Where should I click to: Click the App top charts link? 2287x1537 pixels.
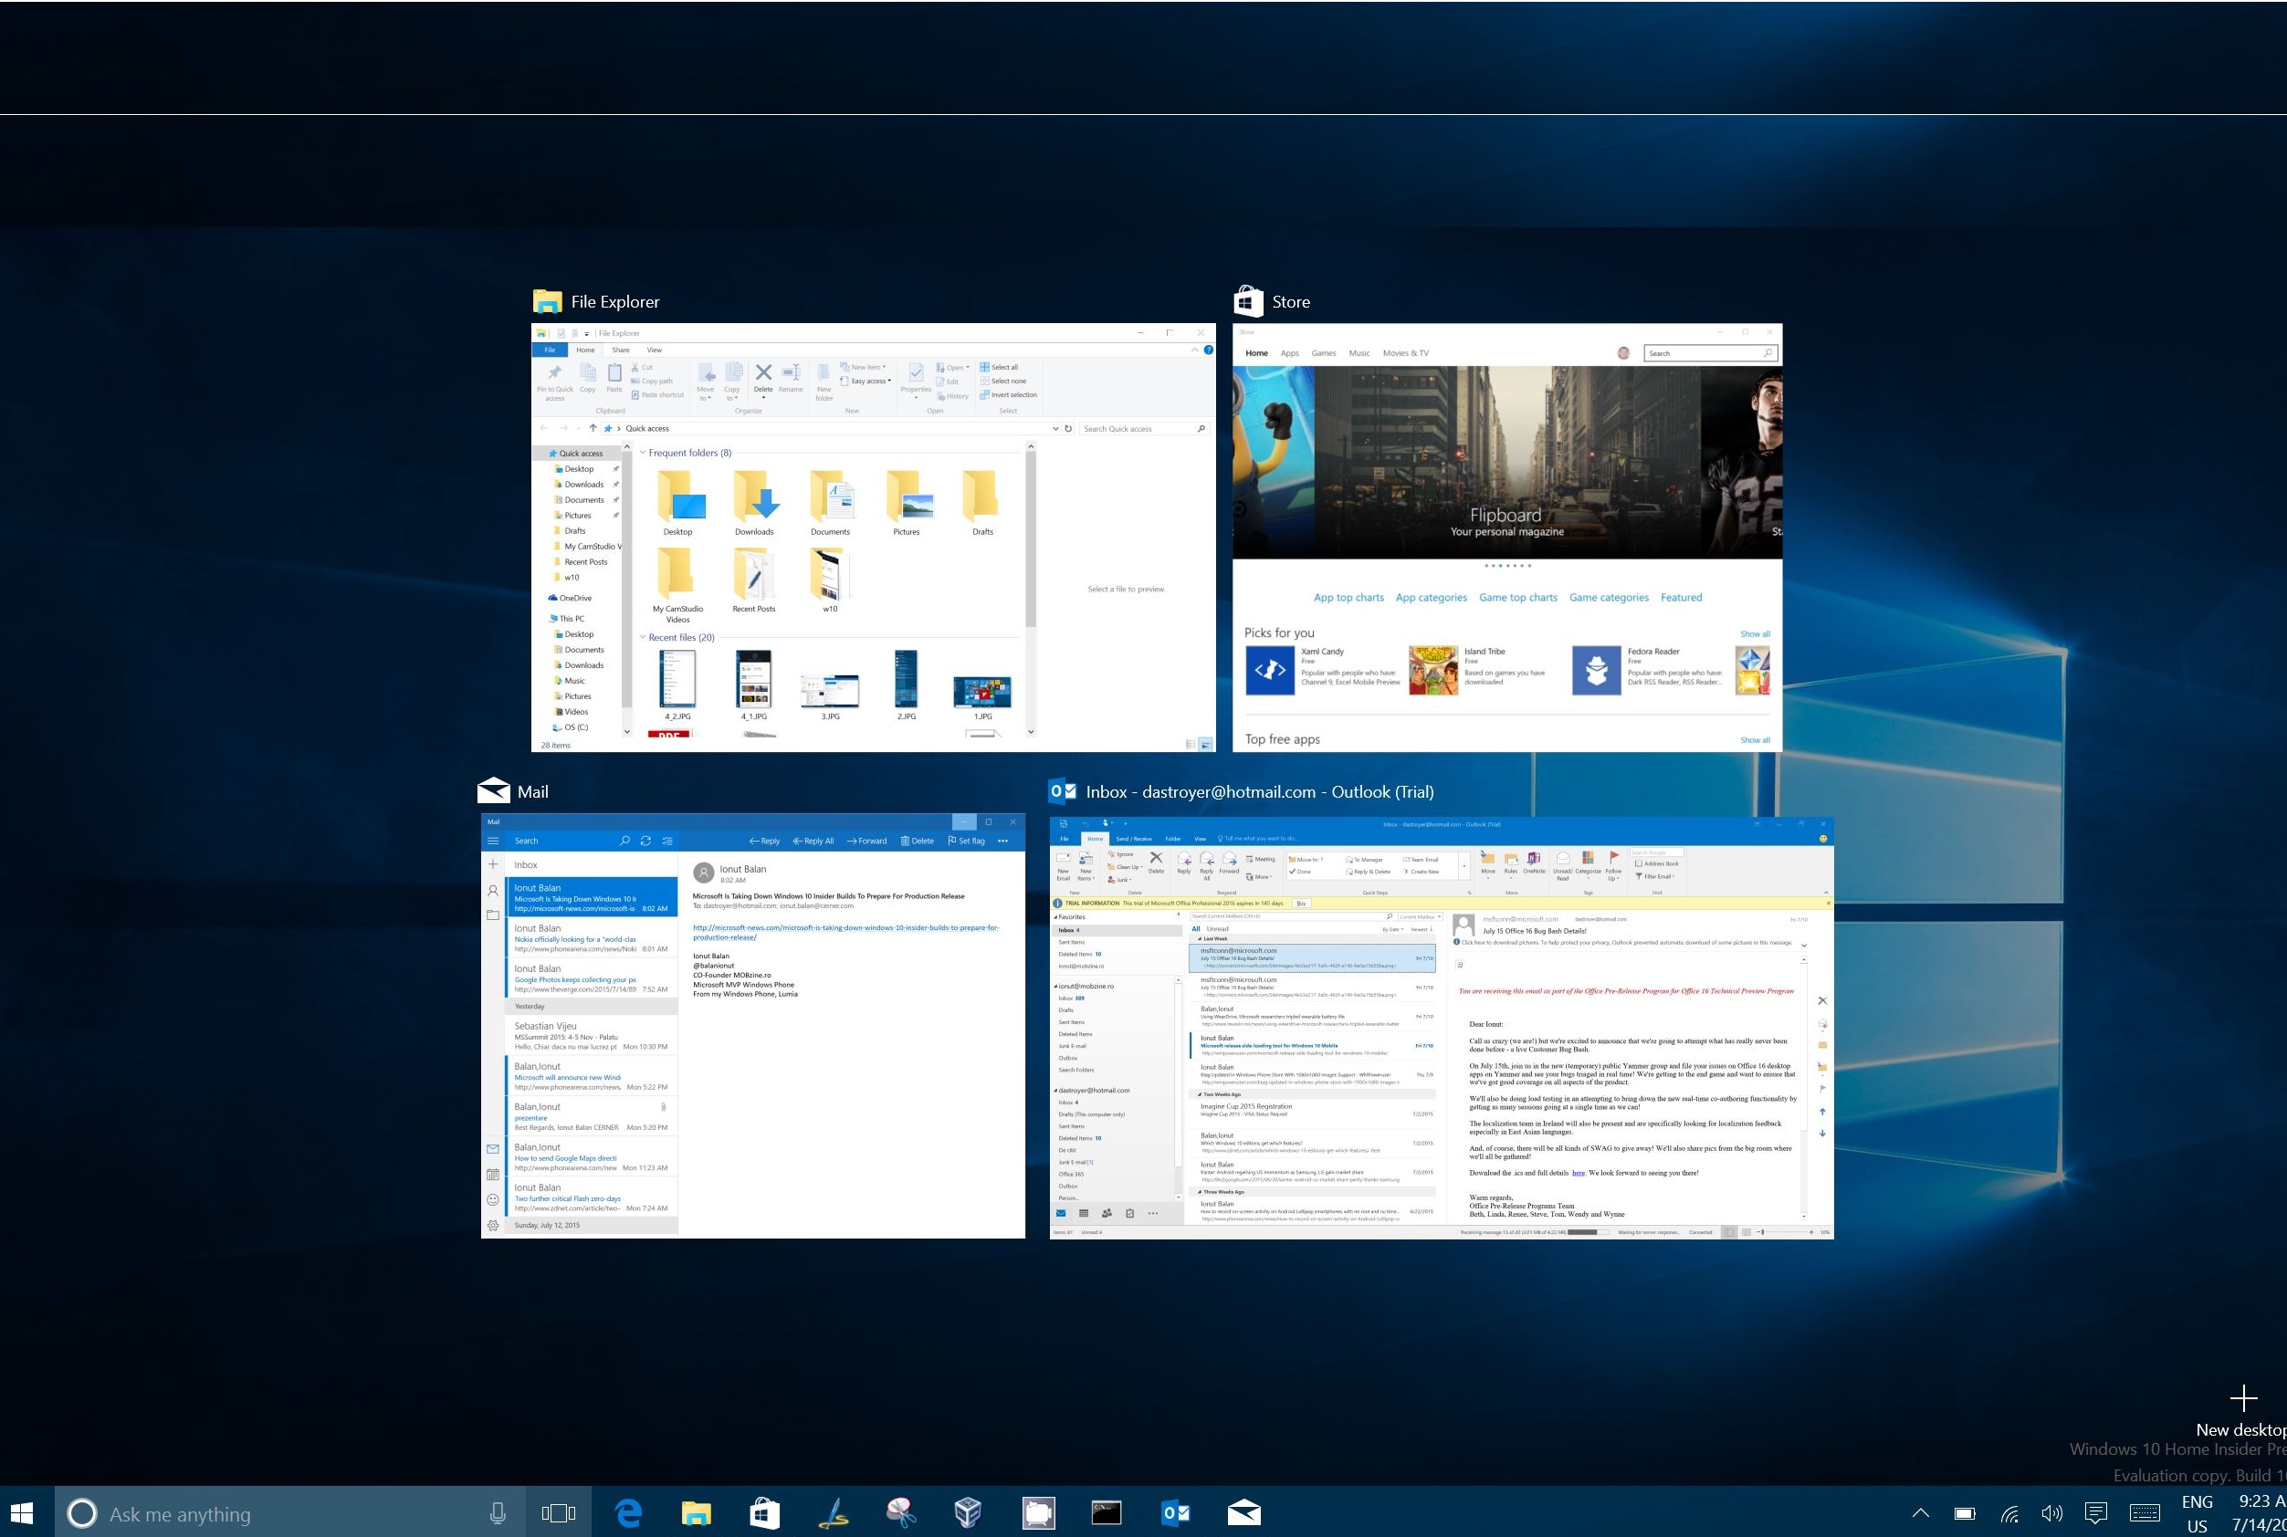tap(1348, 597)
